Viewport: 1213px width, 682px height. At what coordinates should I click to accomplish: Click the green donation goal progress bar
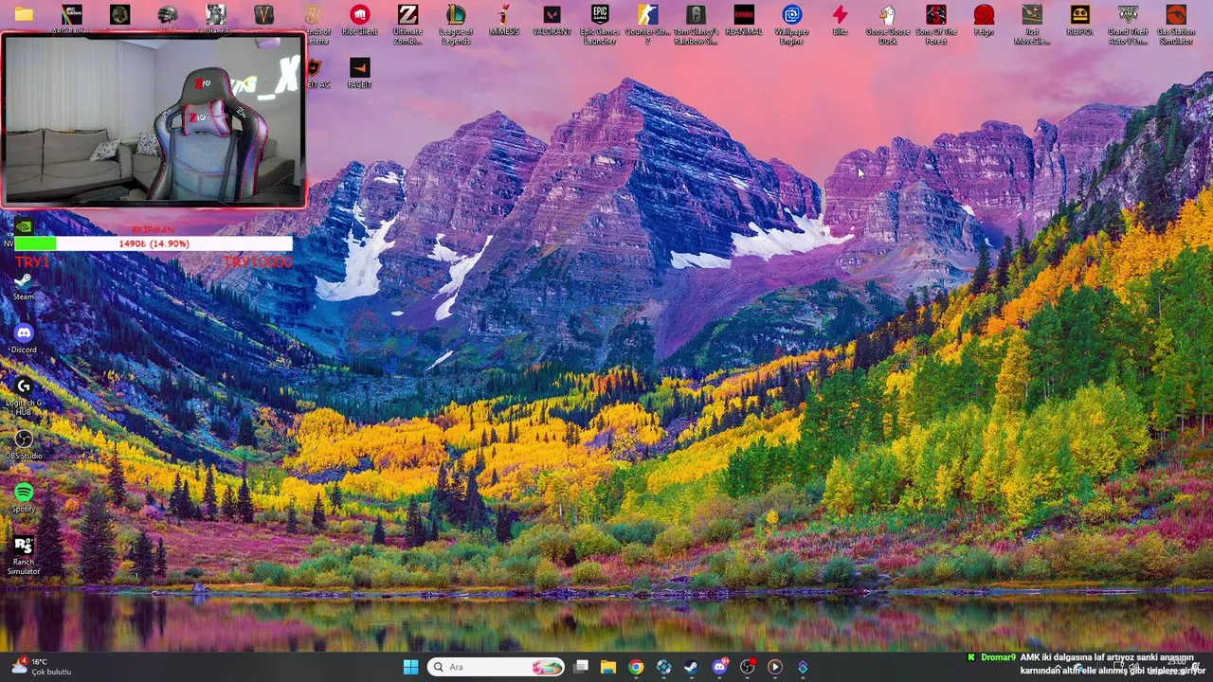coord(154,243)
